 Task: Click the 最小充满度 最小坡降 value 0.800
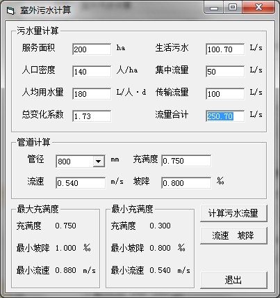[x=160, y=248]
